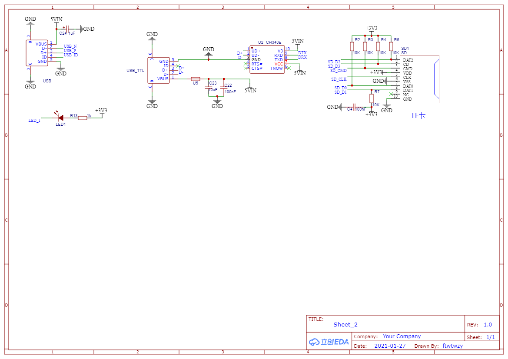Click the Sheet_2 title text
Screen dimensions: 508x359
[x=345, y=324]
